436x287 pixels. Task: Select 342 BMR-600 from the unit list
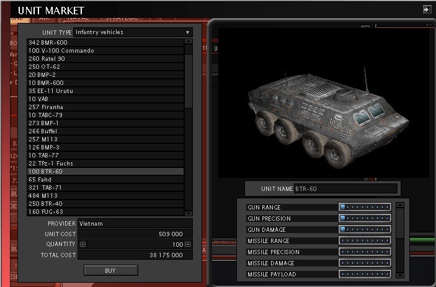click(105, 43)
